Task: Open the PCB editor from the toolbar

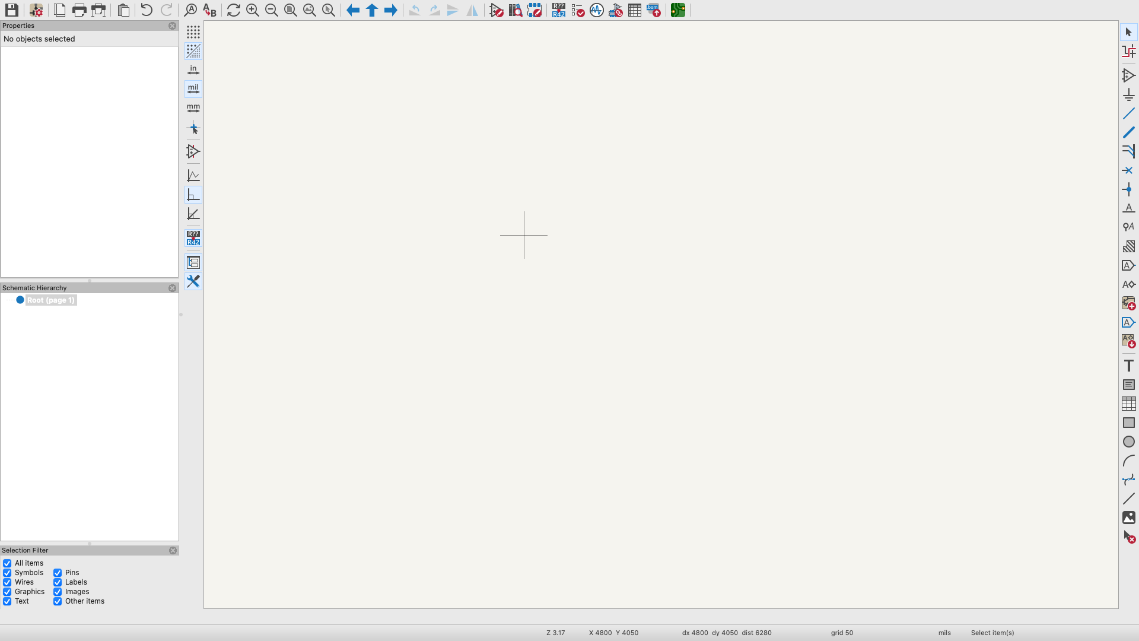Action: tap(678, 10)
